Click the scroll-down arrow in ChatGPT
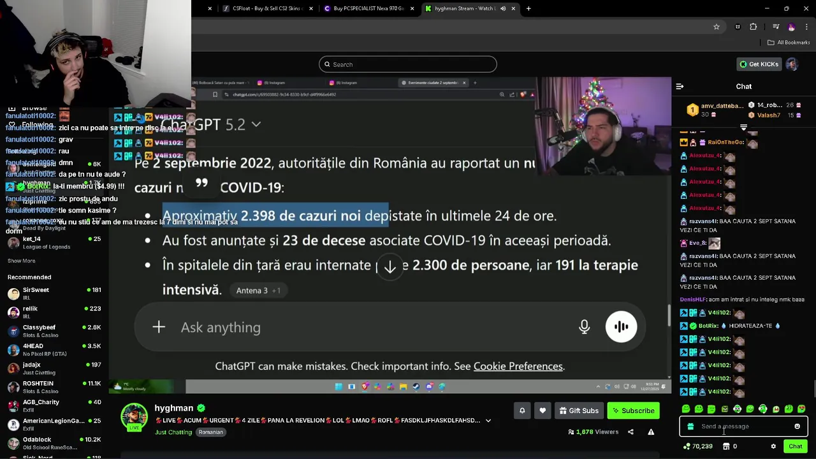The width and height of the screenshot is (816, 459). (390, 267)
